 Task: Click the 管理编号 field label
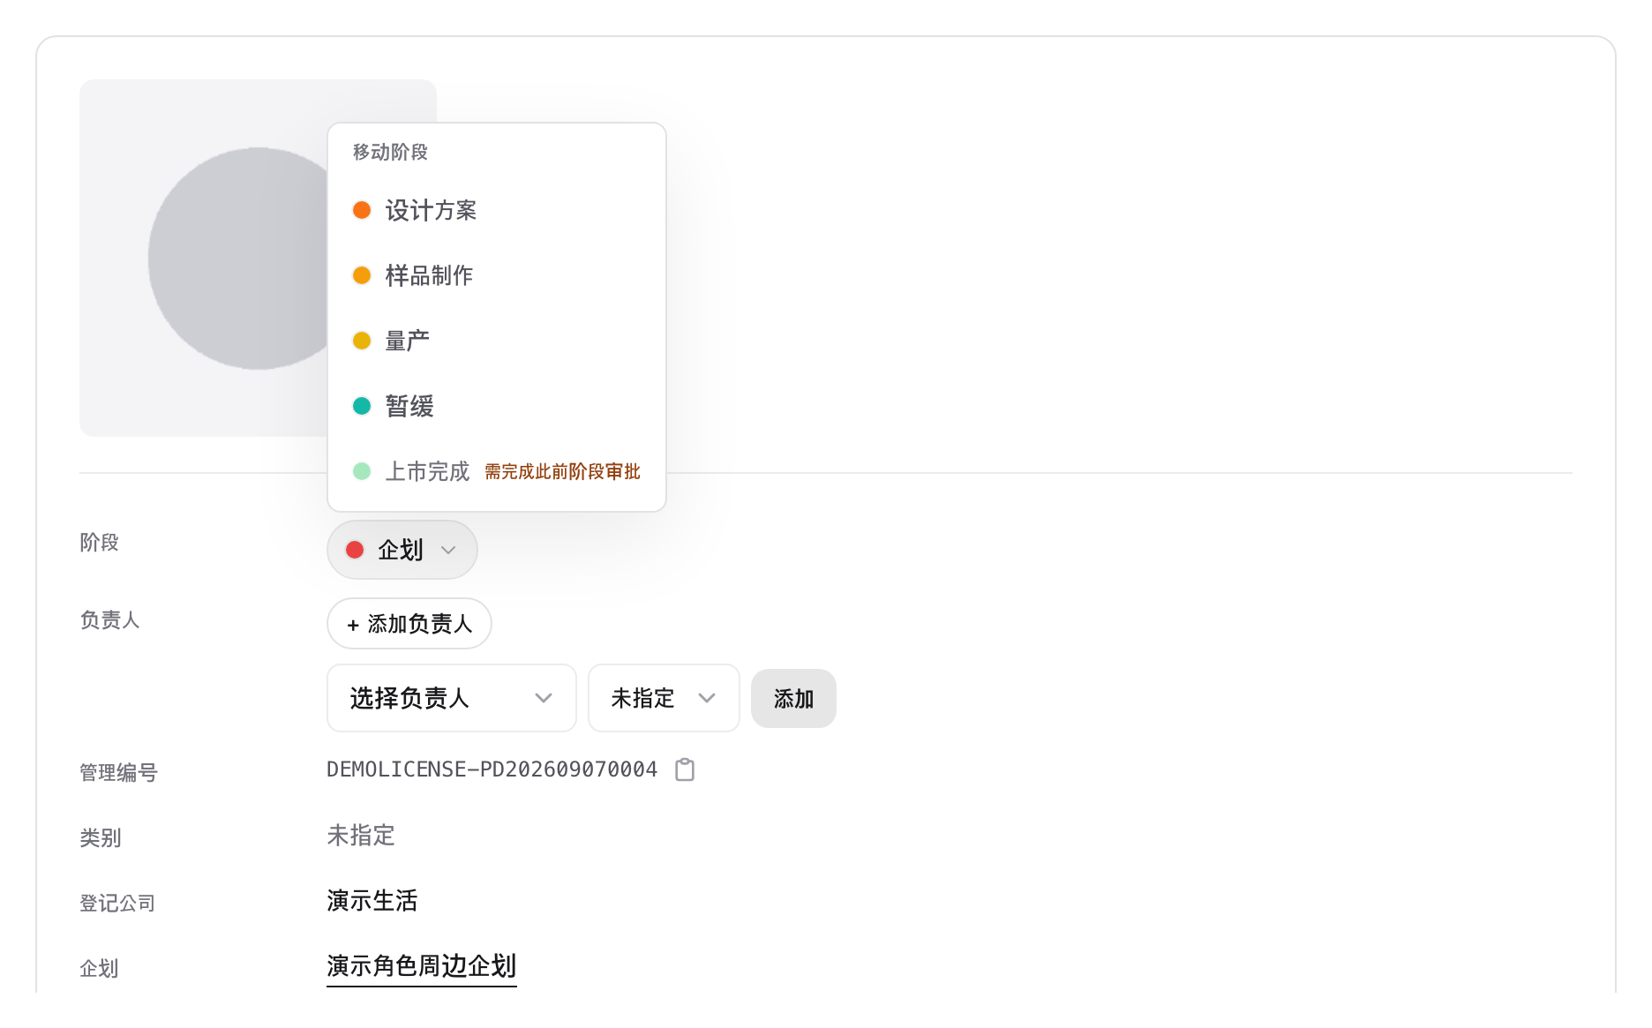click(x=118, y=773)
